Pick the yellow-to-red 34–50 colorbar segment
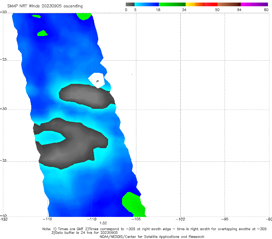Image resolution: width=272 pixels, height=239 pixels. point(201,4)
